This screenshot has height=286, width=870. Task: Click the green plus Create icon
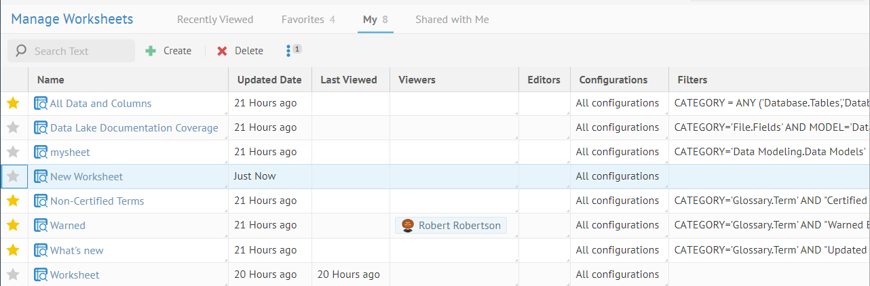tap(151, 51)
